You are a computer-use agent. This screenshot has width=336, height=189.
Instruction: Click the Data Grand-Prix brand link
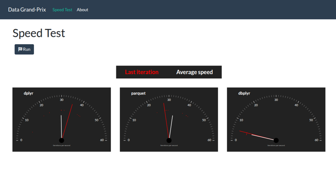(27, 10)
